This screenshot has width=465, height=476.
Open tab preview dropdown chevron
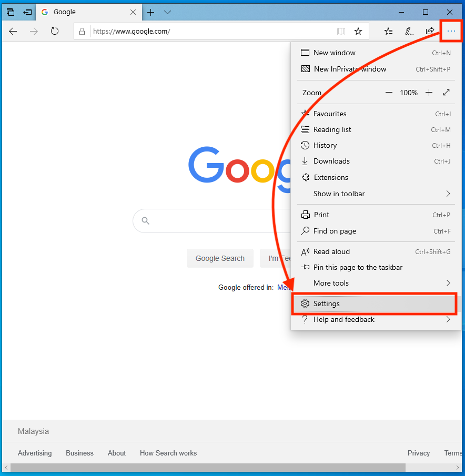pos(167,12)
